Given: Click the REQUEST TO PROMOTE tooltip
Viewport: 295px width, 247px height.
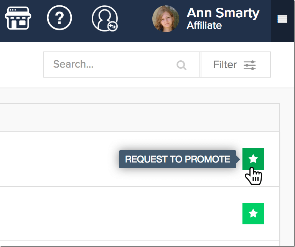Looking at the screenshot, I should click(x=178, y=159).
